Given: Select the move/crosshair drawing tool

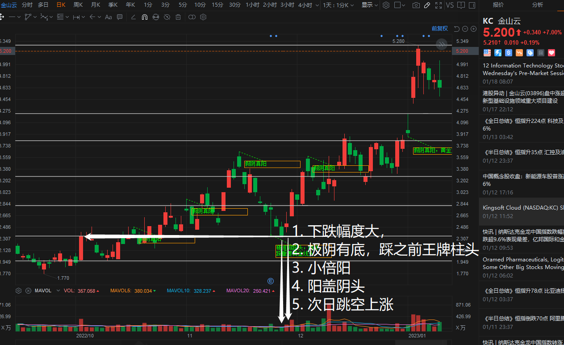Looking at the screenshot, I should 2,17.
